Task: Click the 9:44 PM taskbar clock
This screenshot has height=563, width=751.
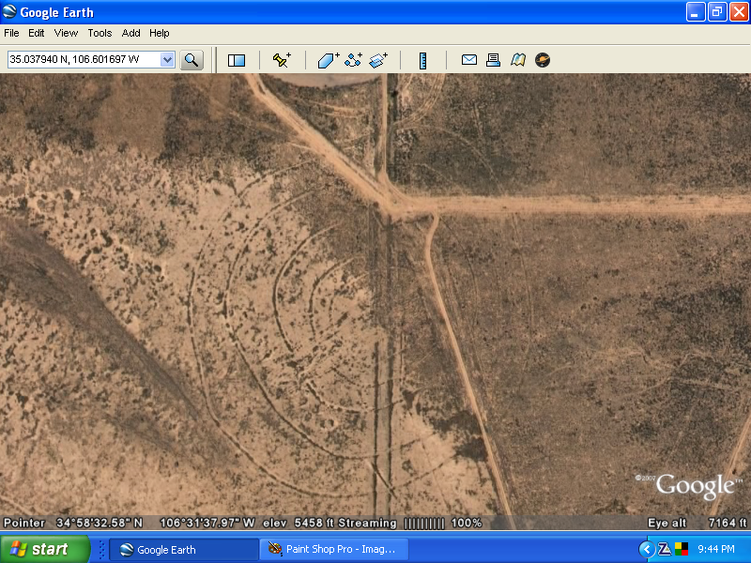Action: 716,549
